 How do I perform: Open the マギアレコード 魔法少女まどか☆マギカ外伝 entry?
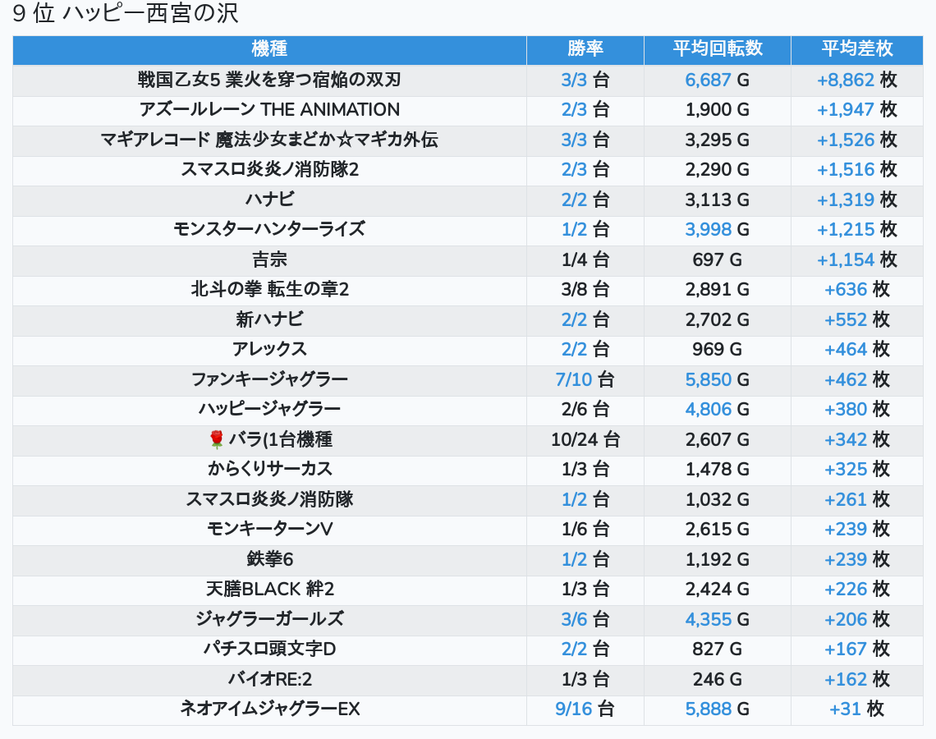coord(269,140)
